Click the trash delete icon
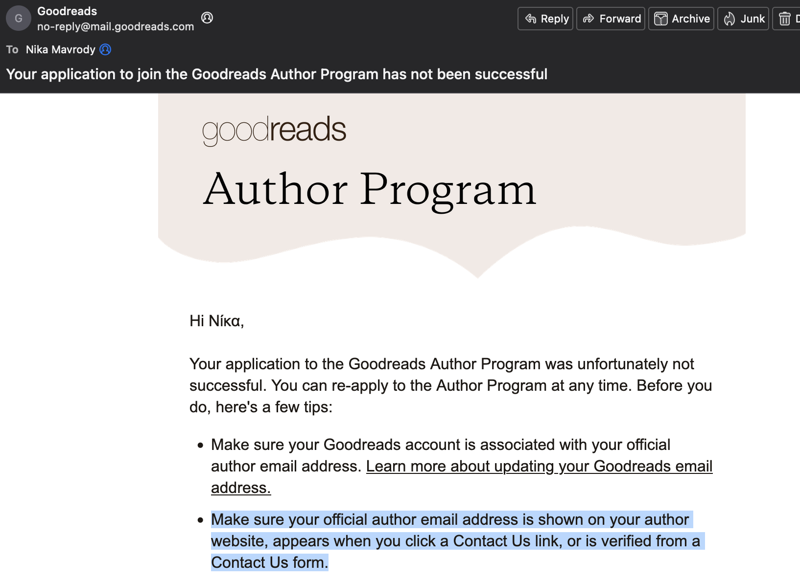Viewport: 800px width, 582px height. 785,19
